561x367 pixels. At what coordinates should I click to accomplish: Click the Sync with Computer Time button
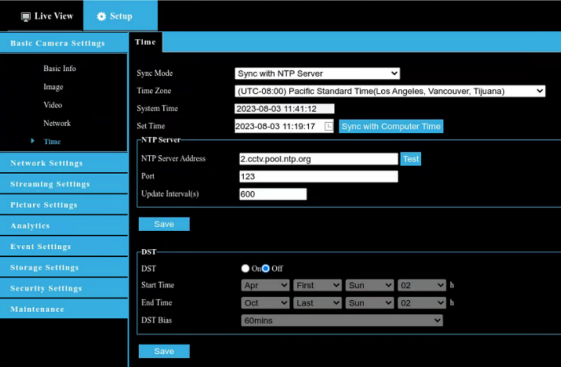tap(390, 126)
